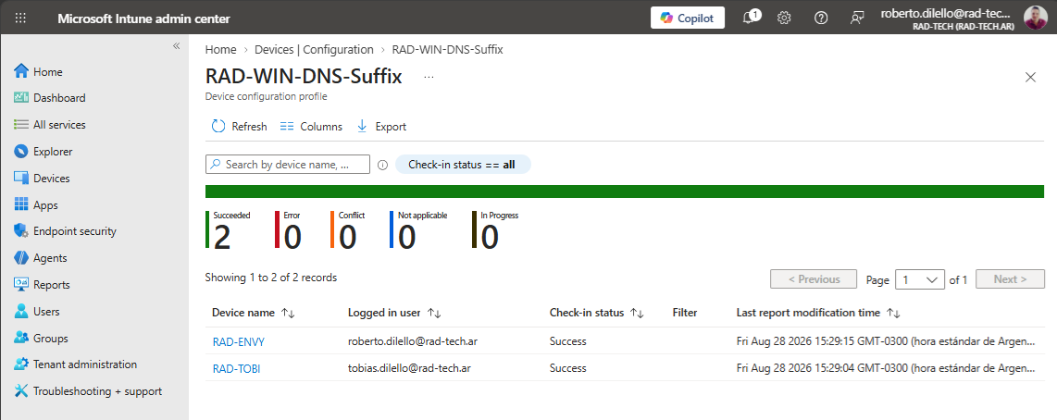
Task: Click tobias.dilello@rad-tech.ar user cell
Action: coord(409,368)
